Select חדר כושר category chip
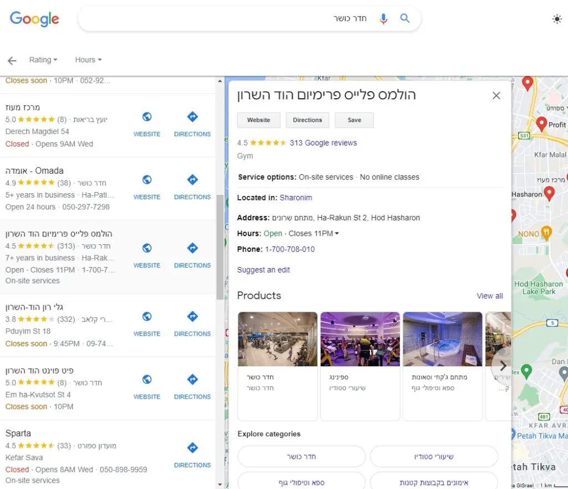568x489 pixels. (301, 457)
